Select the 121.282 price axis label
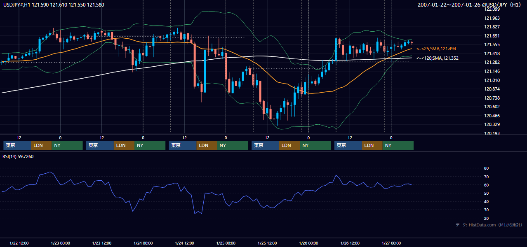Viewport: 527px width, 247px height. point(492,62)
